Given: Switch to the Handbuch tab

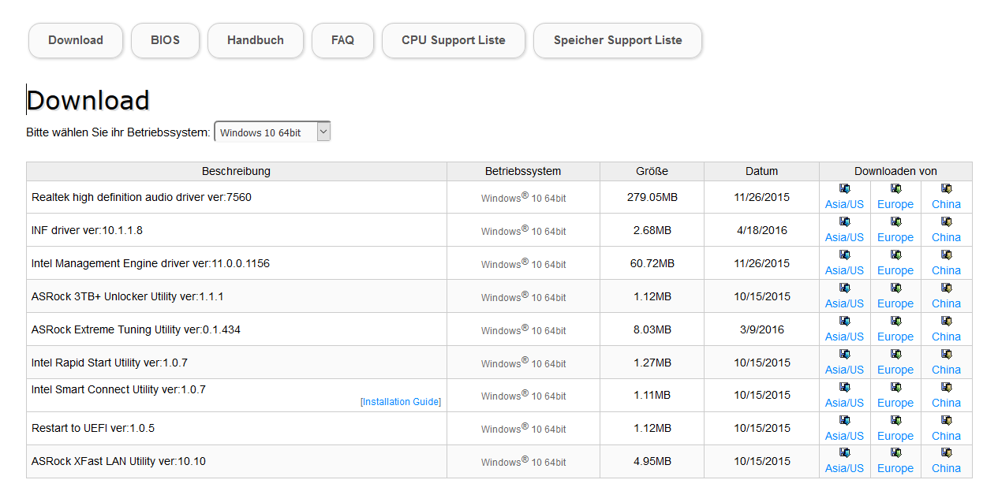Looking at the screenshot, I should pos(256,40).
